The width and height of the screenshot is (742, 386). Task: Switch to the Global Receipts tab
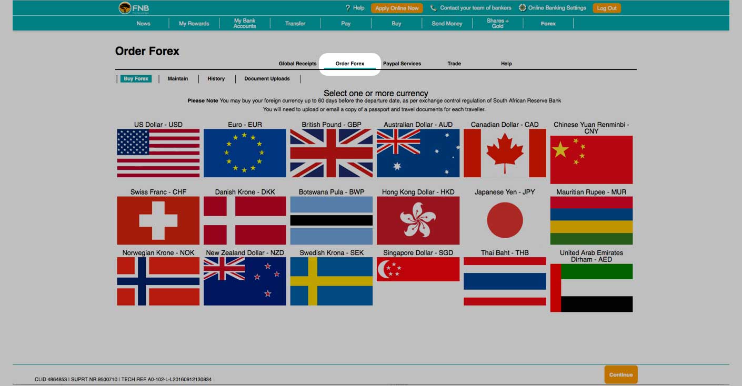click(x=298, y=64)
